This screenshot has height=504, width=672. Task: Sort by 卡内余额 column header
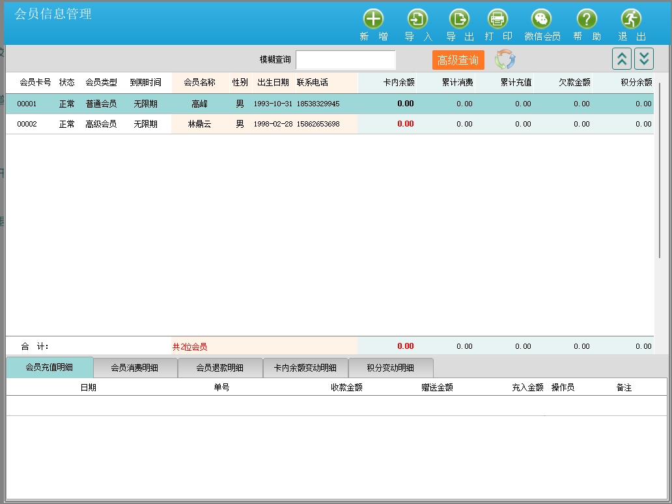(x=399, y=83)
